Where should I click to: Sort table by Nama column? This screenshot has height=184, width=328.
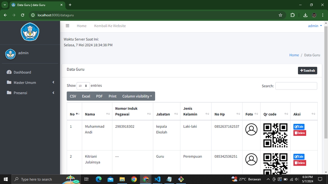pos(97,111)
